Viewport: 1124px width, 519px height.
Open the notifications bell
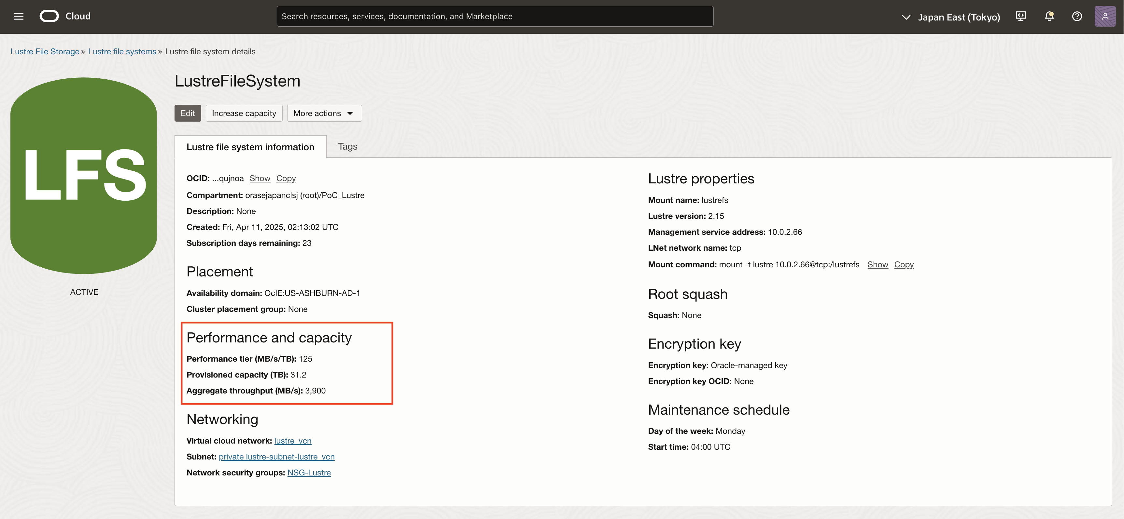click(x=1049, y=16)
